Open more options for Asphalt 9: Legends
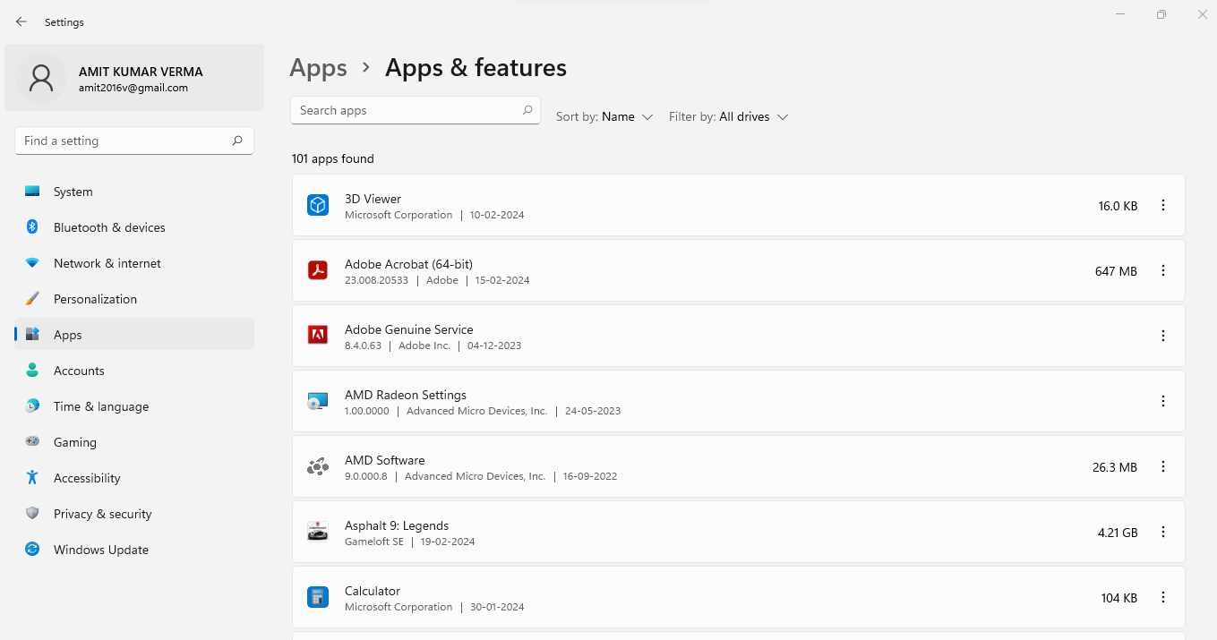This screenshot has height=640, width=1217. point(1163,532)
